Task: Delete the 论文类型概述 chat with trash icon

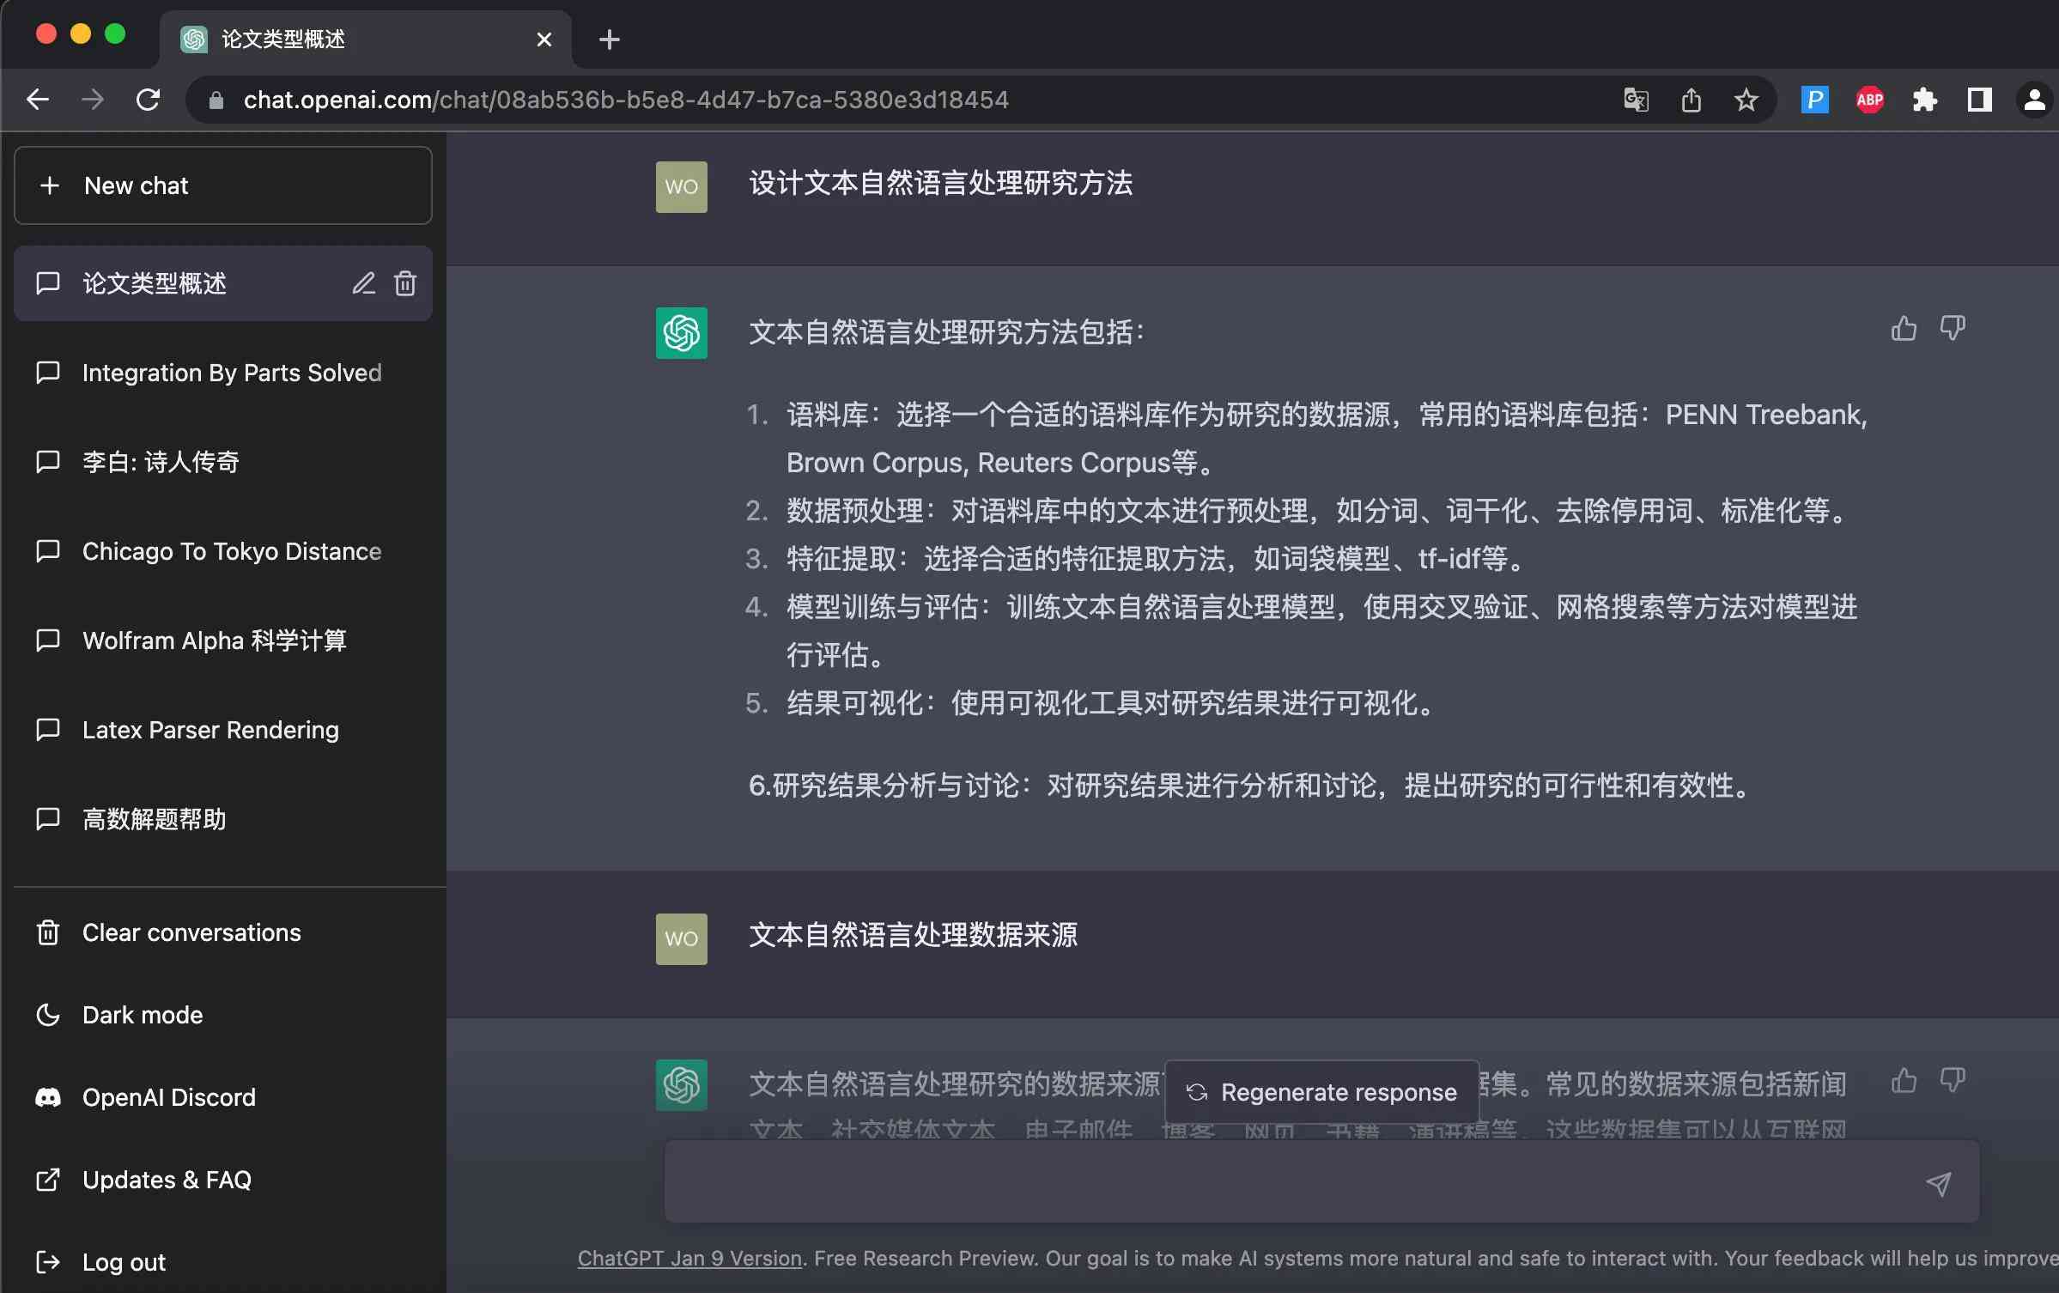Action: pyautogui.click(x=405, y=282)
